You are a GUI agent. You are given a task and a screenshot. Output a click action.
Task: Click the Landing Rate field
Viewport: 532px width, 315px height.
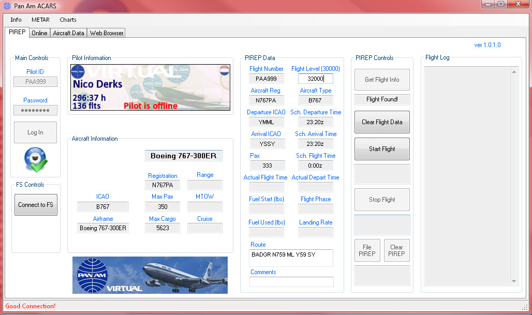coord(316,232)
